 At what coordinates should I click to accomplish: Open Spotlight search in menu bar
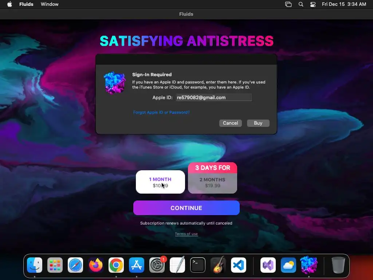[x=301, y=4]
